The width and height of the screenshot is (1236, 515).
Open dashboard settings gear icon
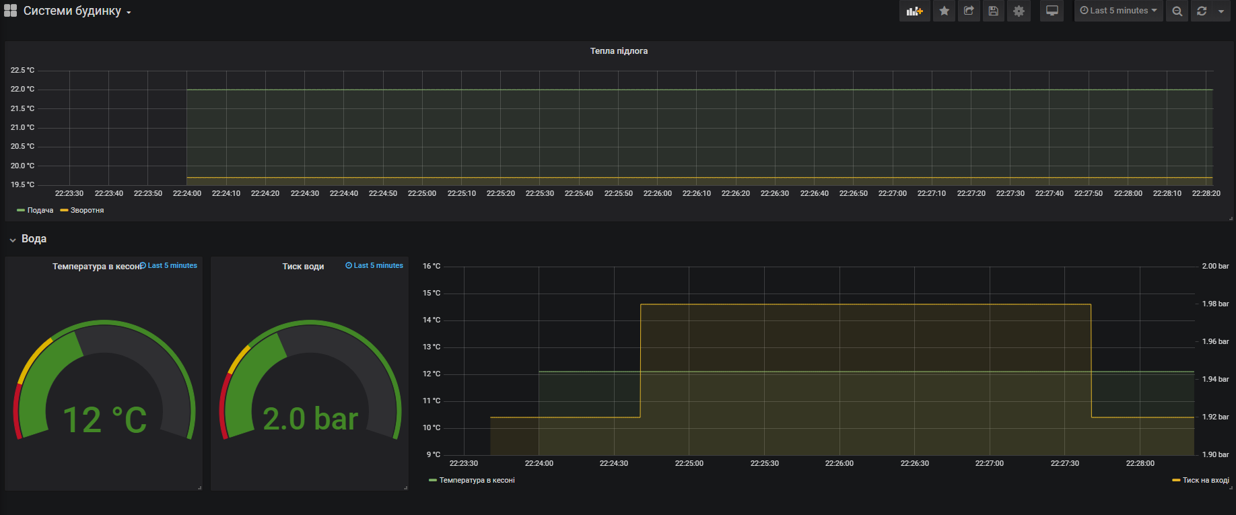click(1019, 11)
